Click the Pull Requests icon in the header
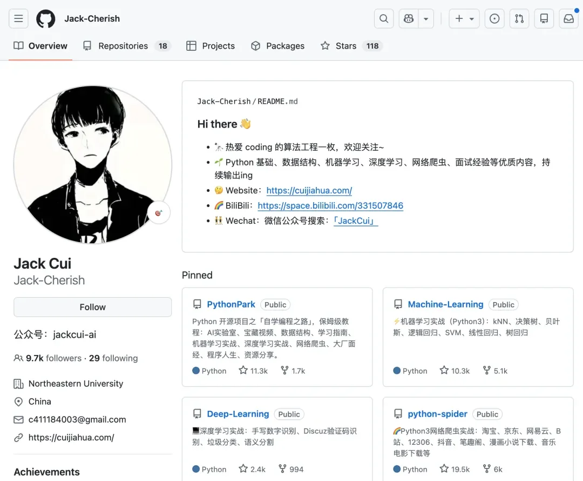The image size is (583, 481). point(519,18)
